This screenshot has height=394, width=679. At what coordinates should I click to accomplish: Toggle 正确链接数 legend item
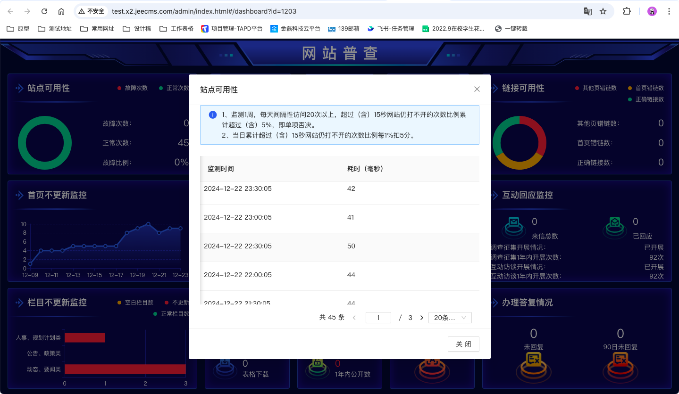point(645,99)
